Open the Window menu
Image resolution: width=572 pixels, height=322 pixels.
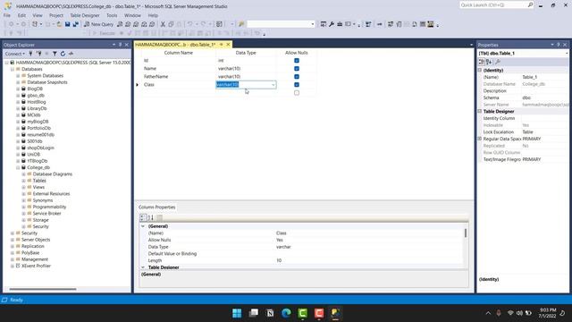point(132,15)
